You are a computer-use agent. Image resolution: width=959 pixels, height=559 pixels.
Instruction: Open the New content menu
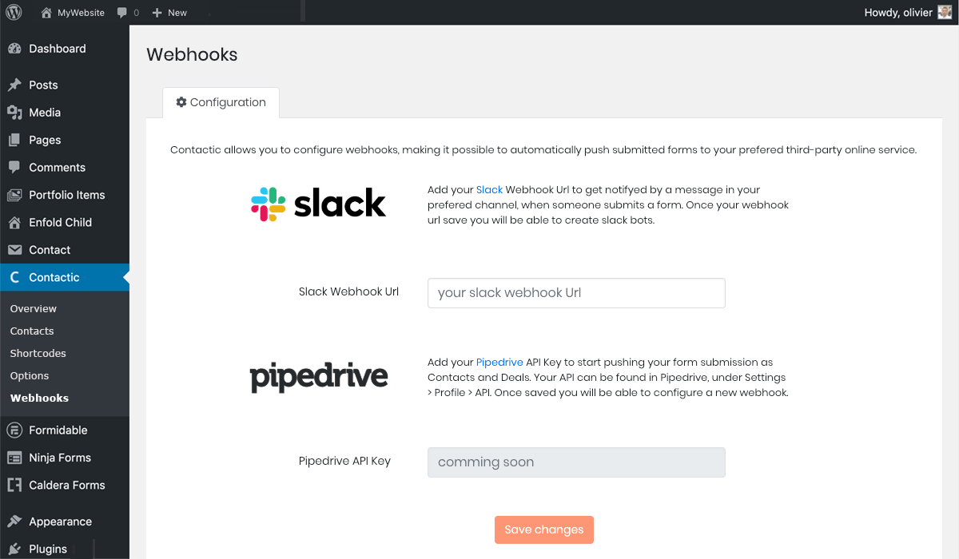[169, 13]
